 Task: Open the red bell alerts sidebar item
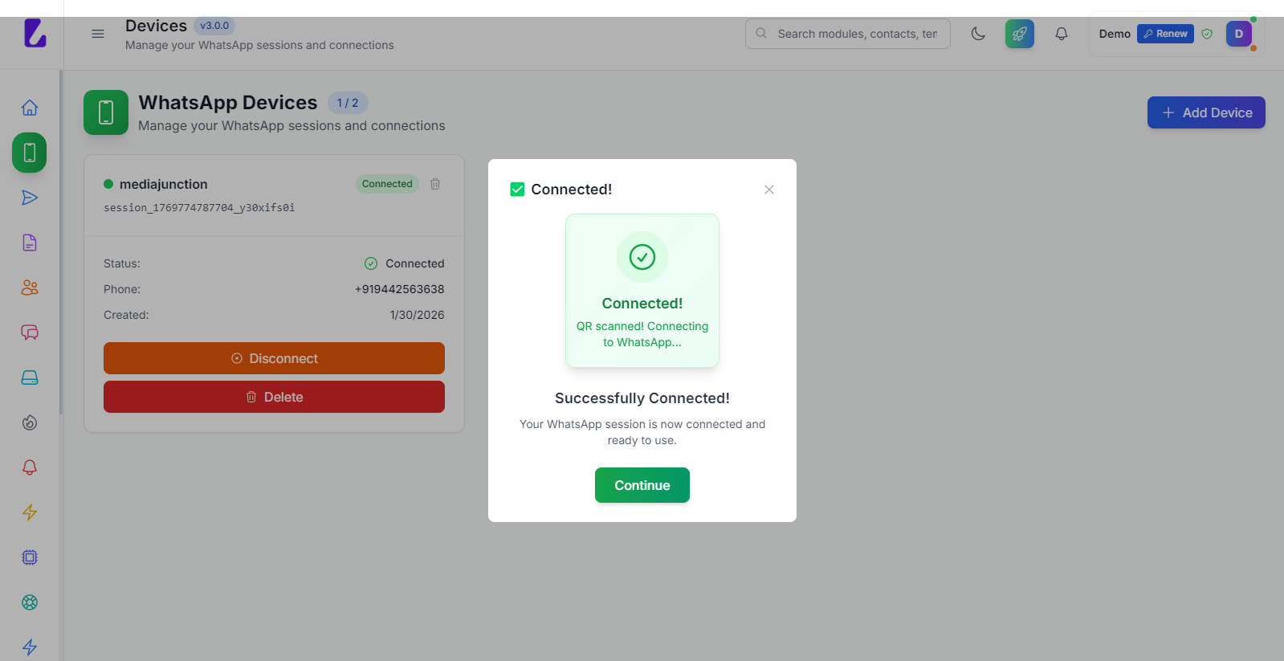(30, 467)
